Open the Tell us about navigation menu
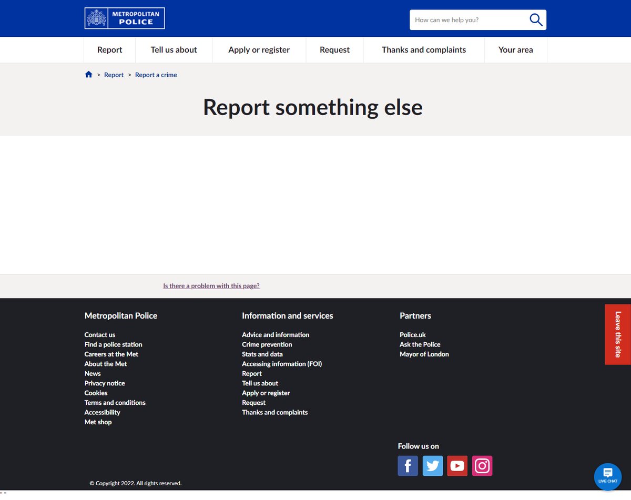The image size is (631, 500). 174,50
